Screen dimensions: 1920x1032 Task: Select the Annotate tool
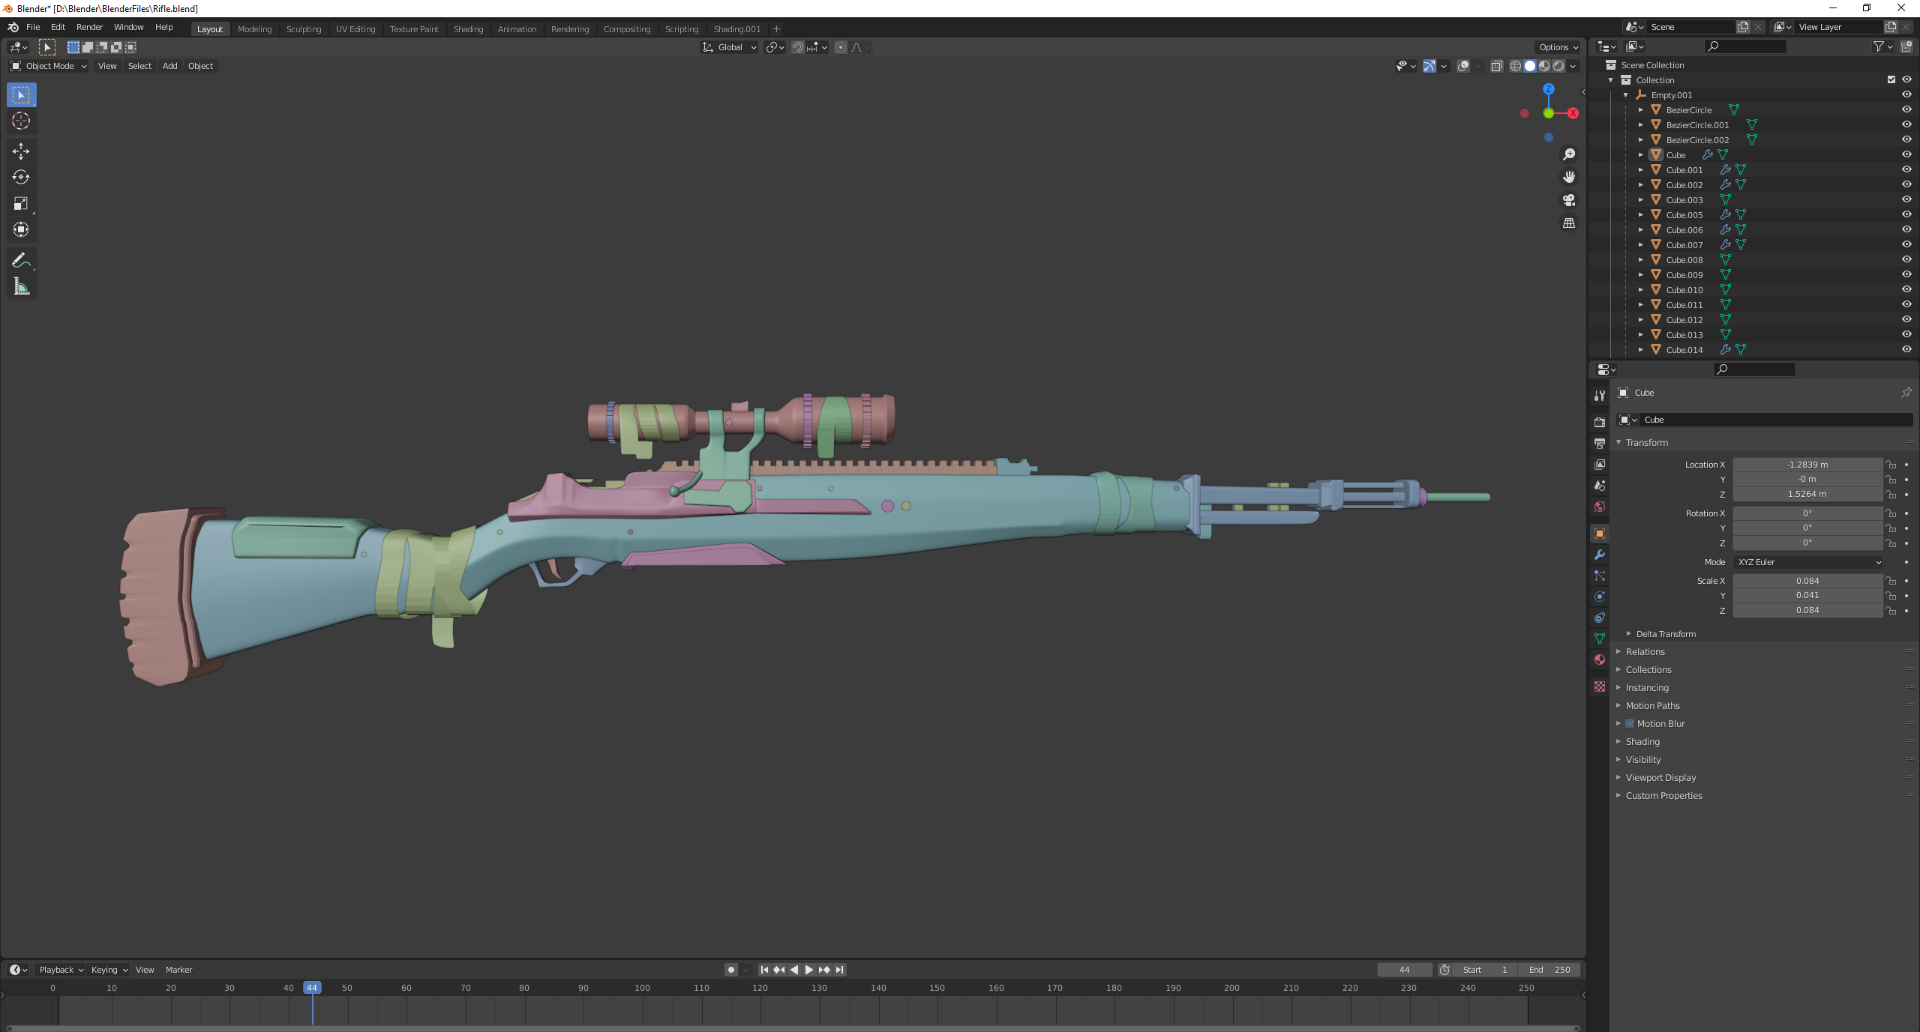coord(21,260)
